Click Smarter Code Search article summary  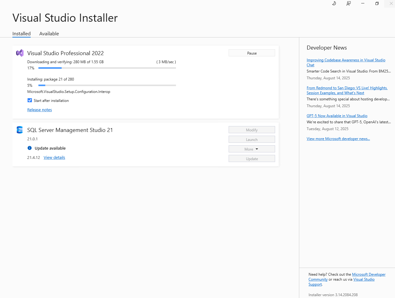tap(349, 71)
